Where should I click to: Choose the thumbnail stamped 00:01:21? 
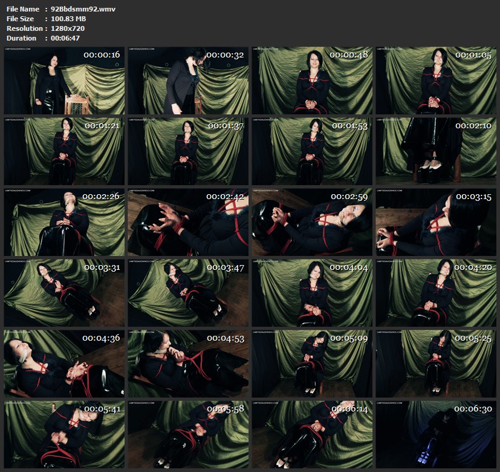64,151
